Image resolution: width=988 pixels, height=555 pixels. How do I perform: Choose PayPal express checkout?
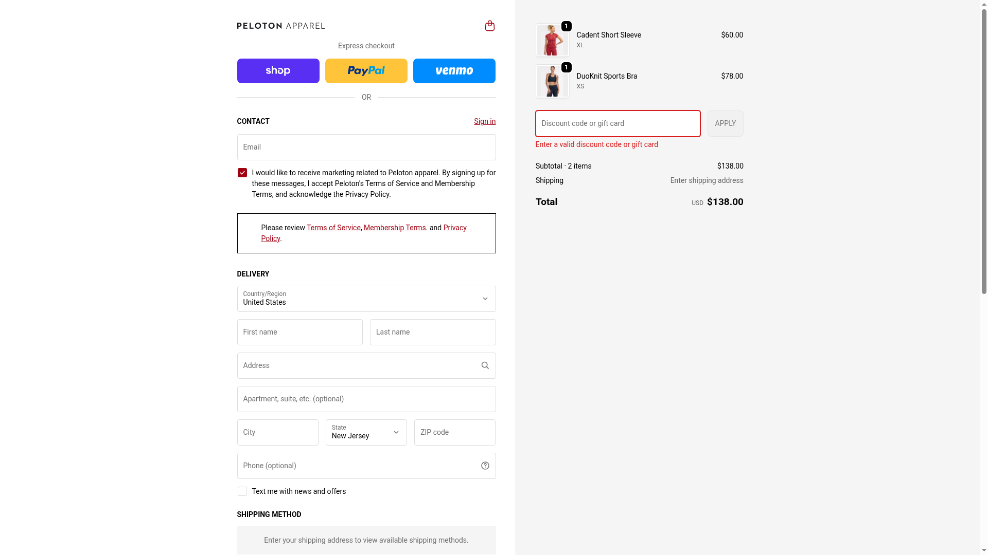pos(366,71)
